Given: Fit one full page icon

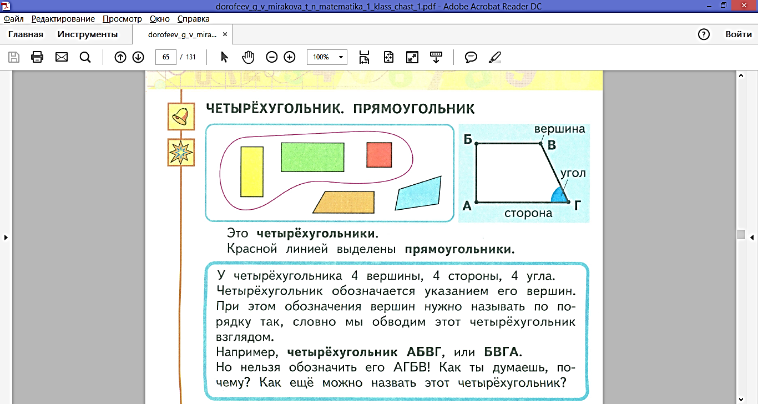Looking at the screenshot, I should (388, 57).
